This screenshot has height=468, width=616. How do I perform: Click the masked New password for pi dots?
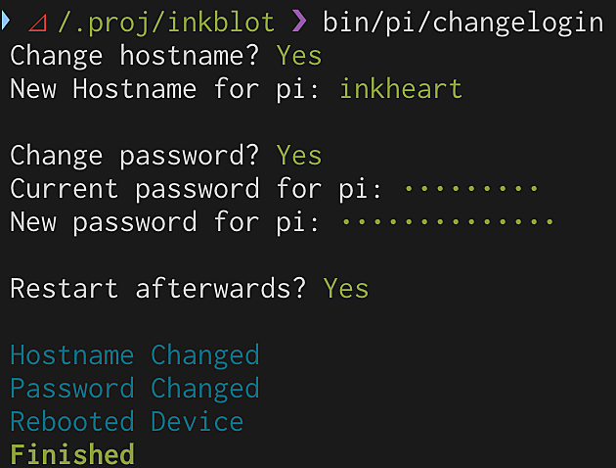tap(448, 222)
